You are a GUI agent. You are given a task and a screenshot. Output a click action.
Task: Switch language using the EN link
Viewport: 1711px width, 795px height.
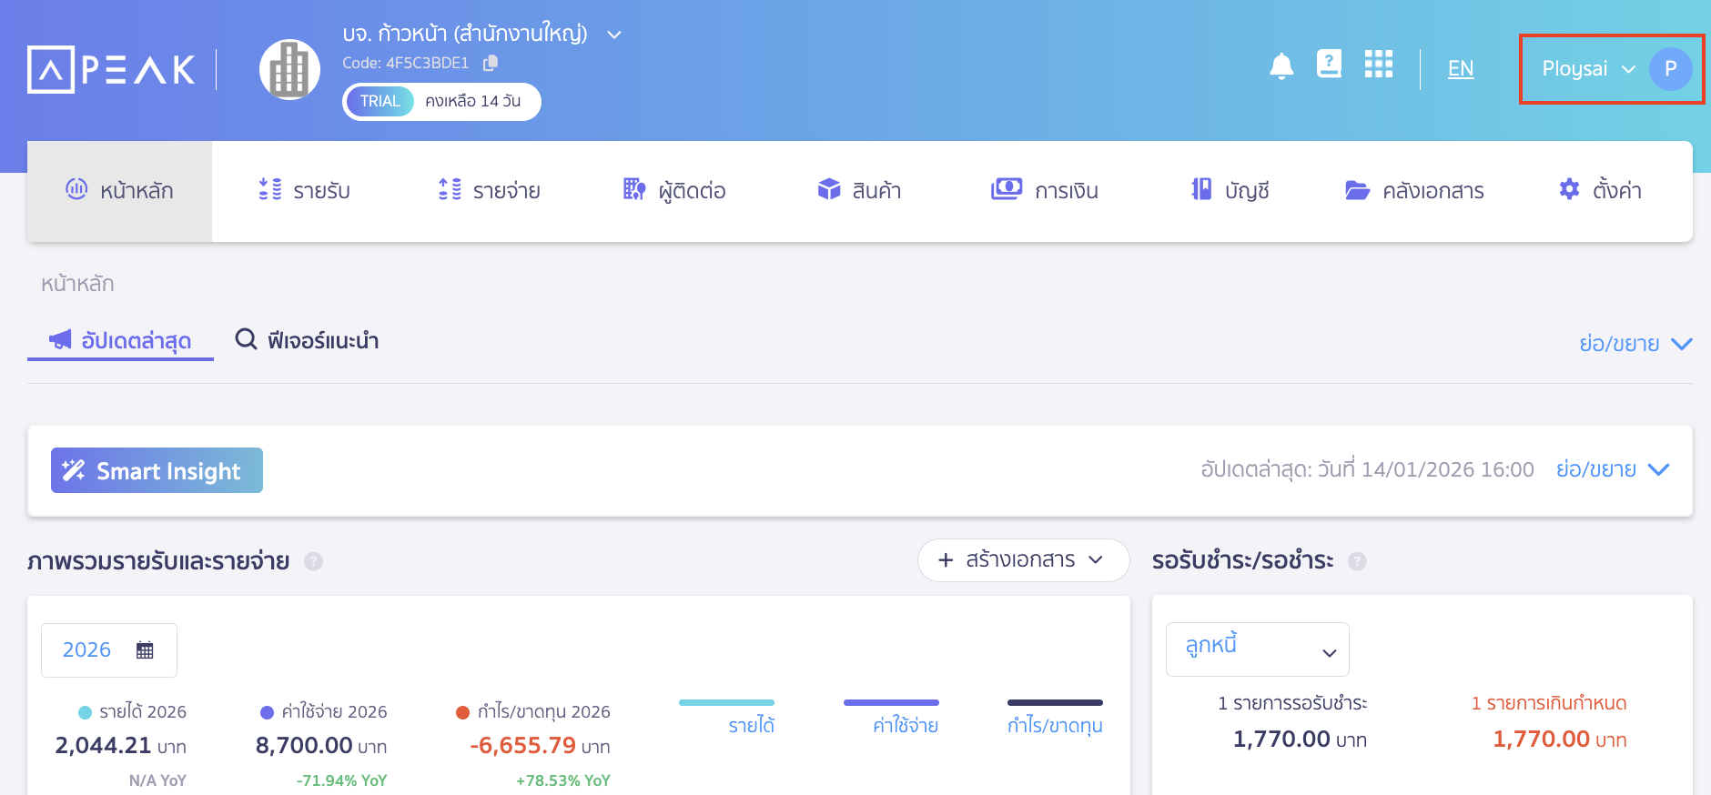tap(1460, 69)
